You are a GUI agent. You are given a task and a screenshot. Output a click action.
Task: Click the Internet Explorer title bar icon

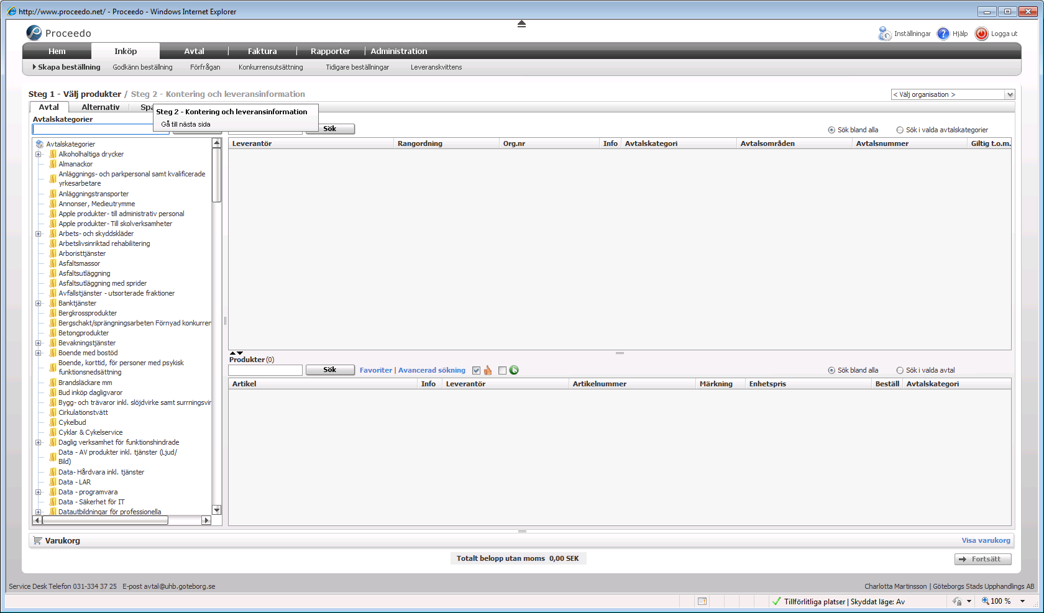click(12, 11)
